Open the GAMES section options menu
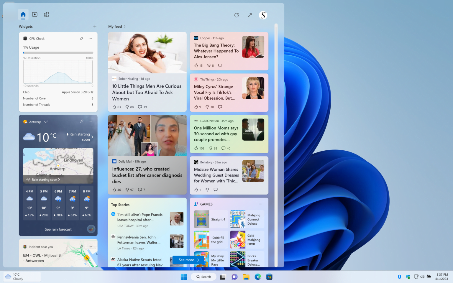Screen dimensions: 453x283 click(x=260, y=204)
